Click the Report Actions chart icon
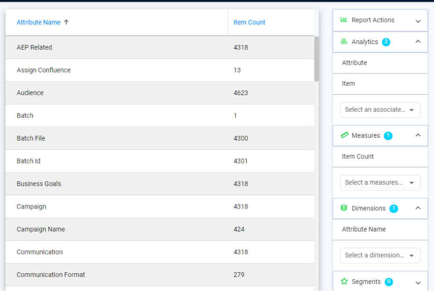 pyautogui.click(x=344, y=20)
